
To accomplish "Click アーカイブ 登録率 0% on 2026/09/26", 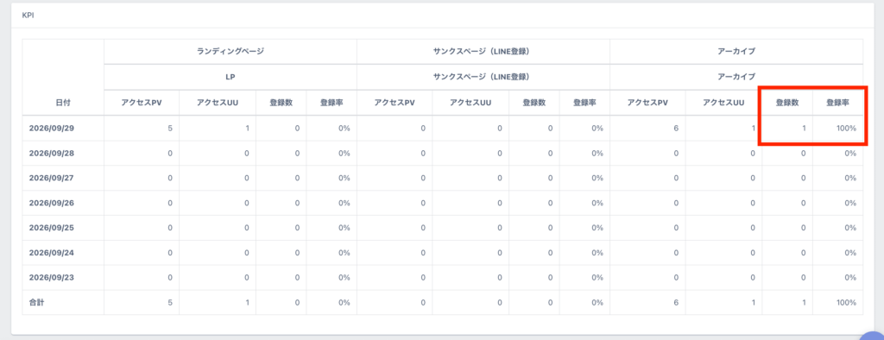I will pos(850,203).
